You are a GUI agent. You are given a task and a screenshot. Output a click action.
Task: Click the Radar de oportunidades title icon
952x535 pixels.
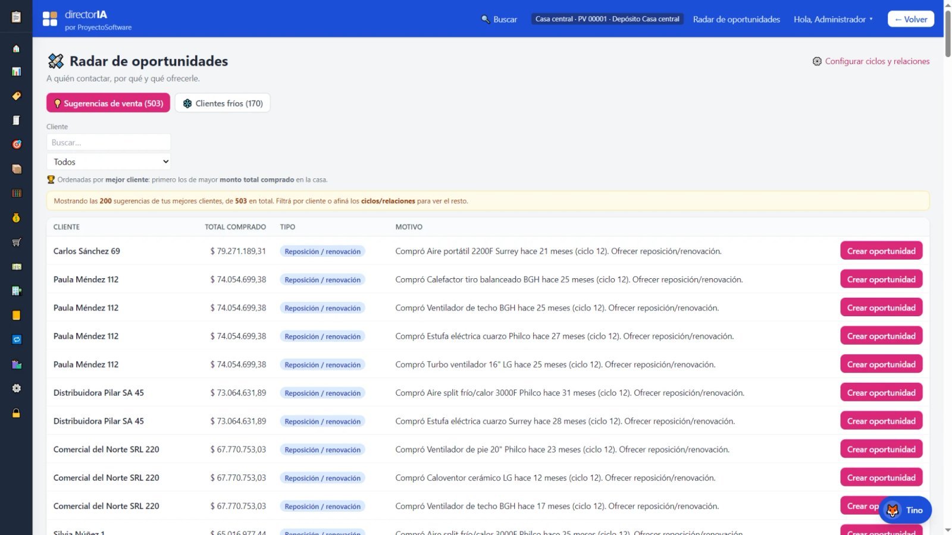pos(55,61)
